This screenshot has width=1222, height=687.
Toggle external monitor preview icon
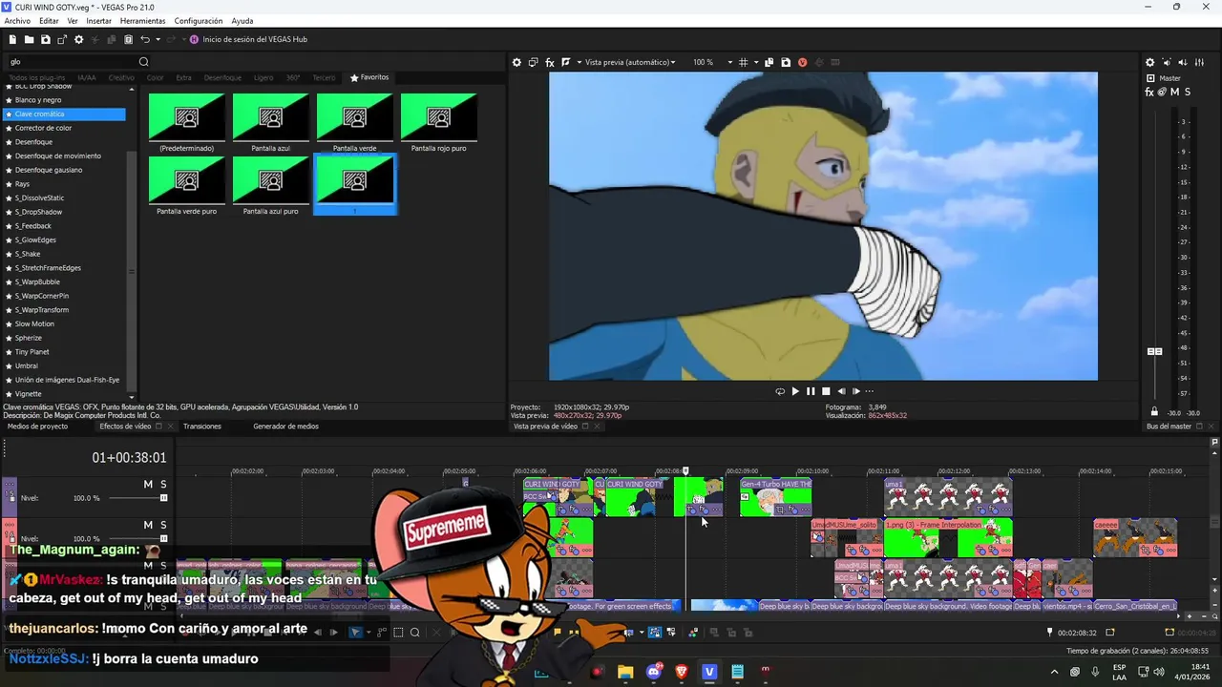[x=533, y=62]
